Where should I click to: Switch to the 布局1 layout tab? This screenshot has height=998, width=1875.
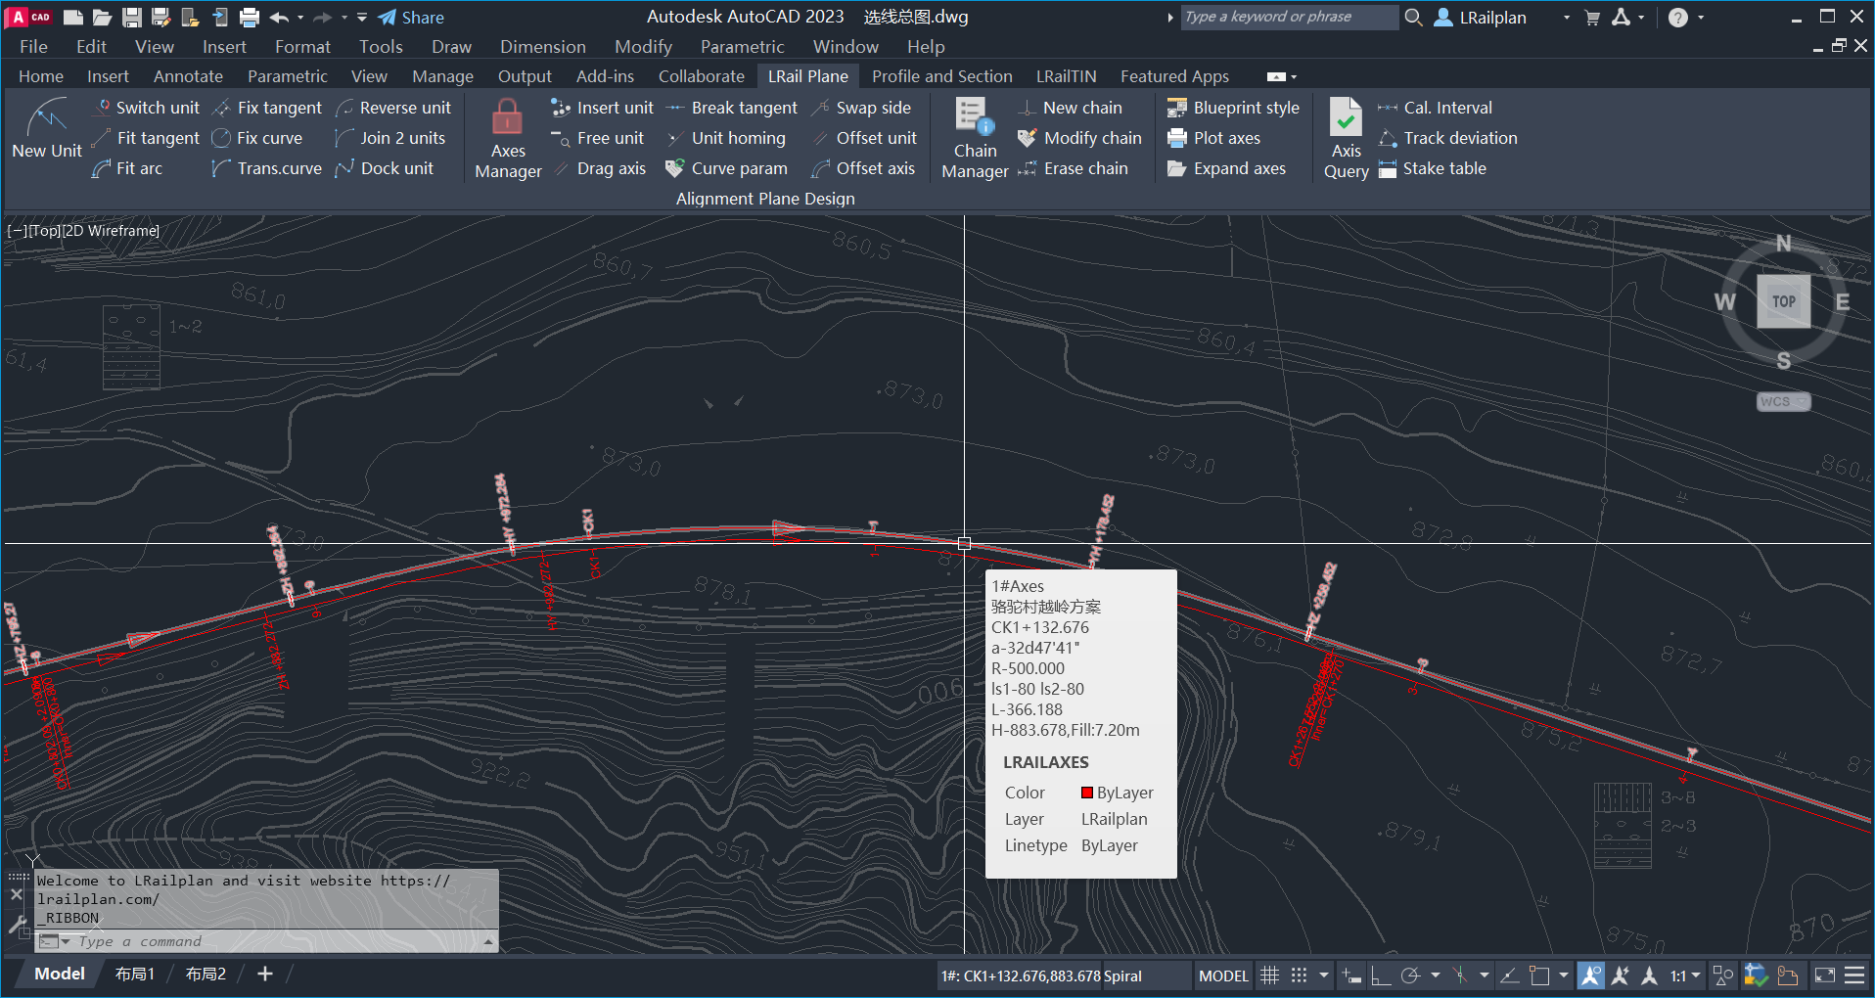(135, 975)
